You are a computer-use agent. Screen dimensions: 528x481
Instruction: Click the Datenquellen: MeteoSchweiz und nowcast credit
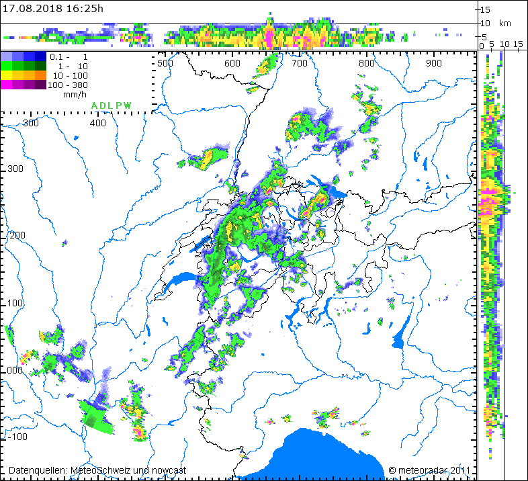click(97, 470)
